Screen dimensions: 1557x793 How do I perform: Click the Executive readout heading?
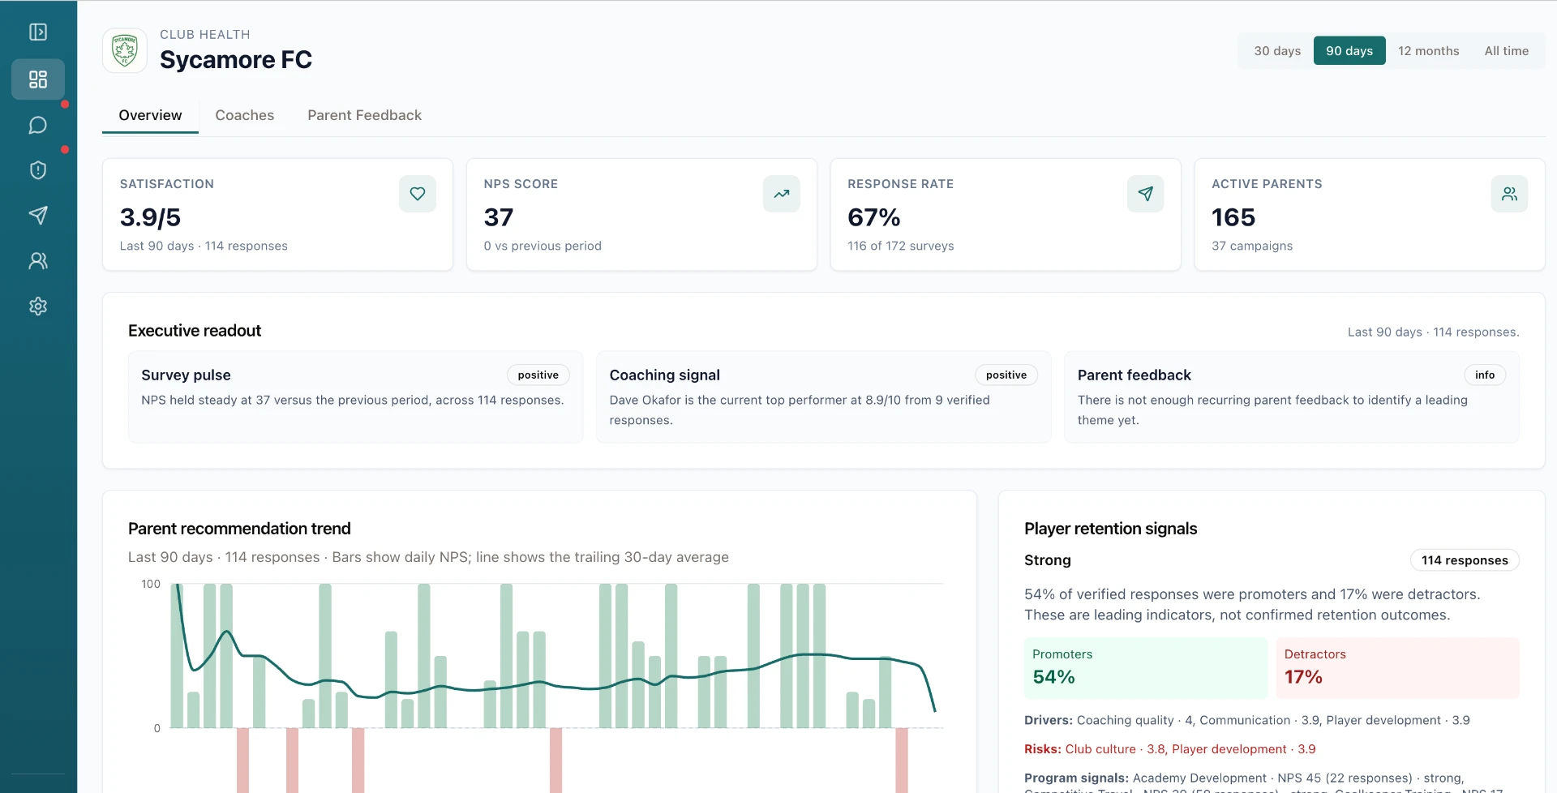coord(195,331)
